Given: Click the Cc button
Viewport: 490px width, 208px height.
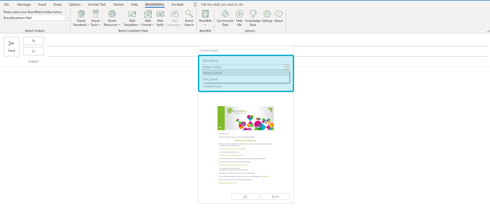Looking at the screenshot, I should pos(34,51).
